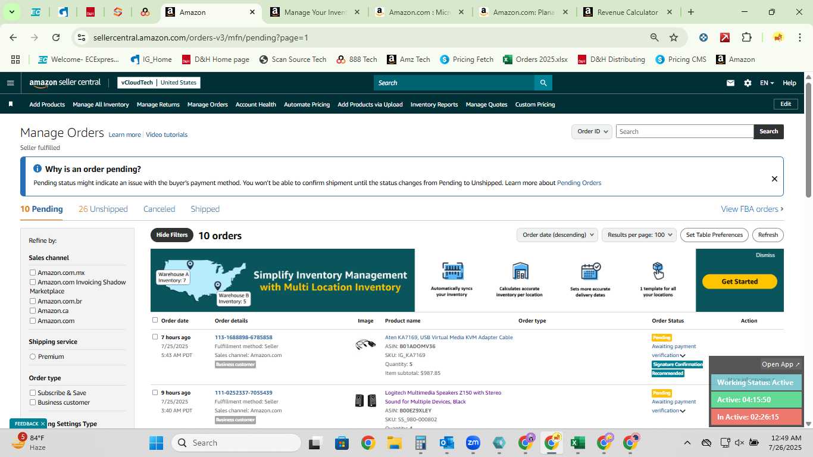Dismiss the Multi Location Inventory banner
This screenshot has height=457, width=813.
tap(765, 255)
